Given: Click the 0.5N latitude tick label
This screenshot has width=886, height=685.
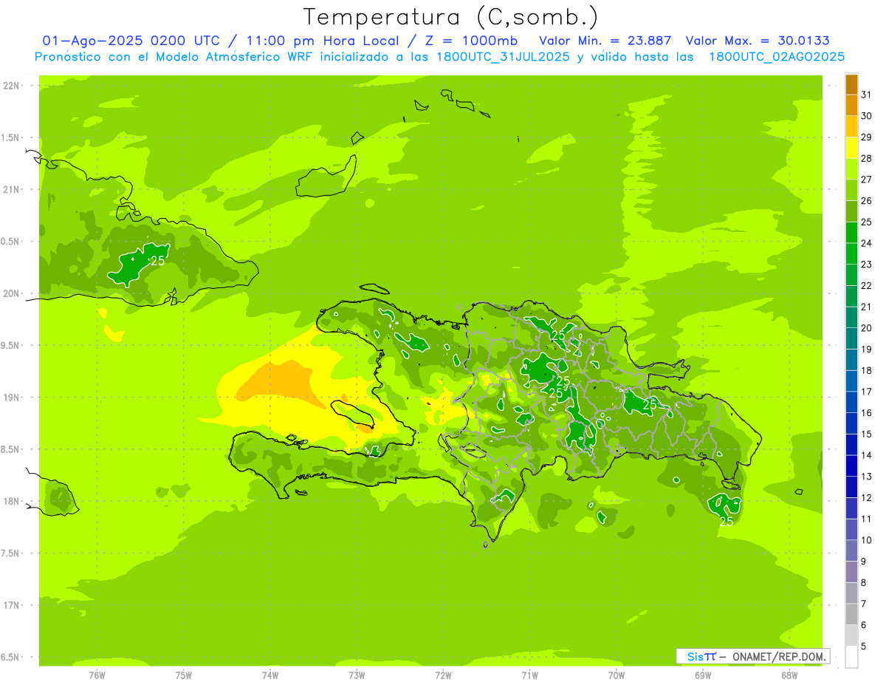Looking at the screenshot, I should [x=10, y=242].
